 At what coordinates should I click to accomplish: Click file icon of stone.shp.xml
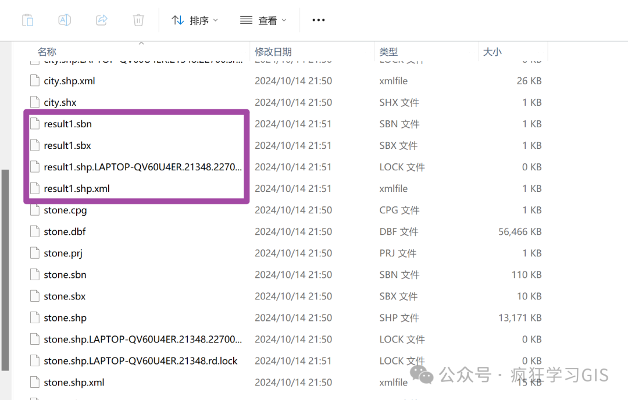click(35, 383)
